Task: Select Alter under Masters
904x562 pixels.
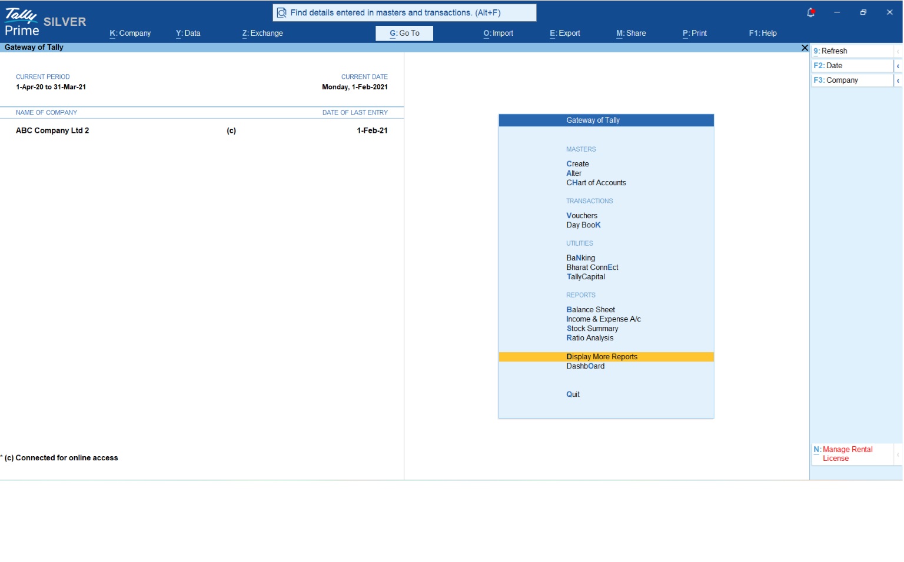Action: [x=574, y=173]
